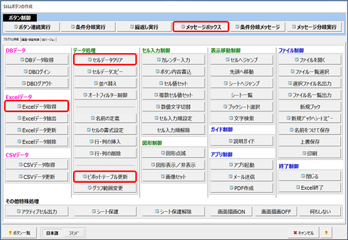
Task: Open ボタン一覧 button list
Action: (x=19, y=232)
